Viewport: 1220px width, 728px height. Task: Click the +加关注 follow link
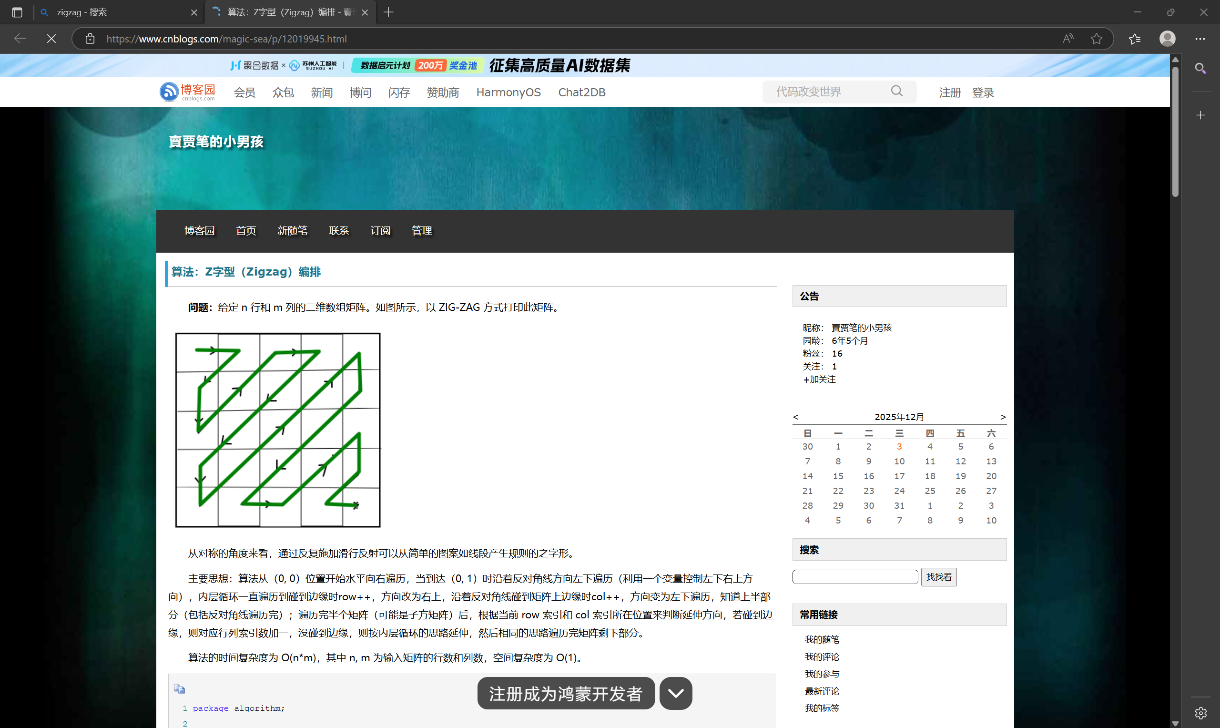[x=818, y=379]
